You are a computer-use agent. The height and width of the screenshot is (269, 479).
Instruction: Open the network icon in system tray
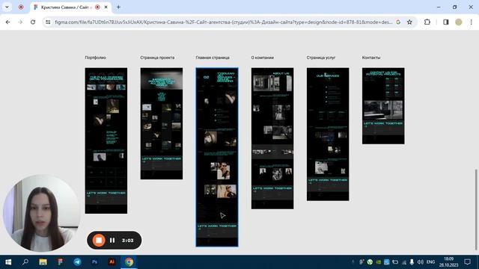pyautogui.click(x=404, y=262)
